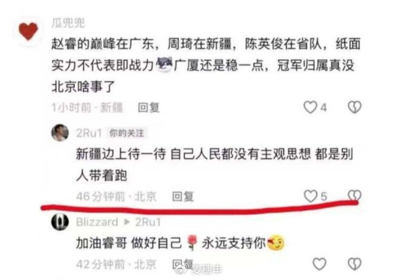Click the kiss-face emoji after 永远支持你
Screen dimensions: 399x279
276,242
